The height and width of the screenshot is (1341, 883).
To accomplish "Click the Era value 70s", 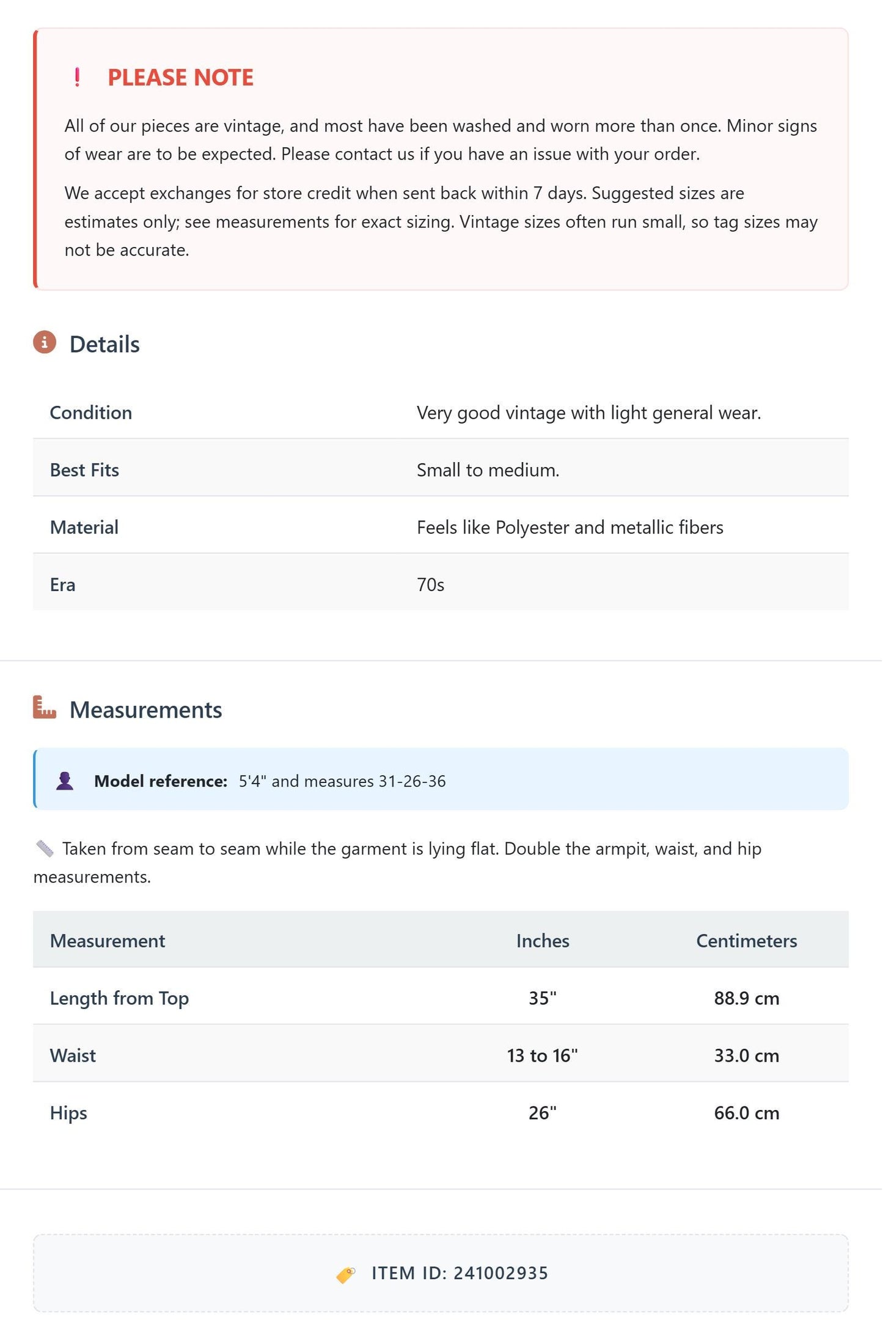I will (430, 585).
